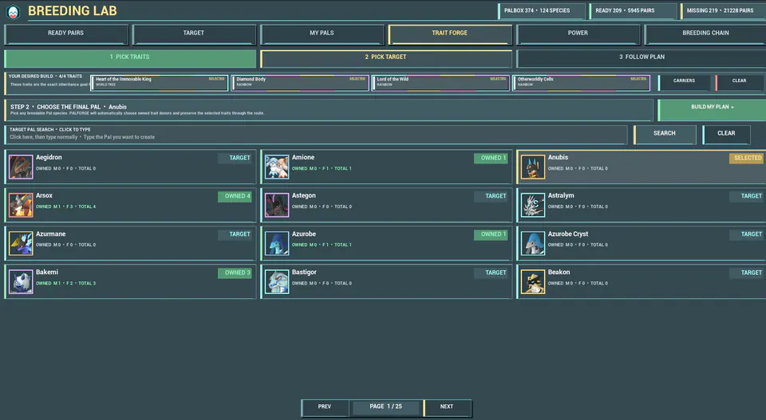Select the Aegidron pal portrait
The width and height of the screenshot is (766, 420).
pyautogui.click(x=21, y=167)
